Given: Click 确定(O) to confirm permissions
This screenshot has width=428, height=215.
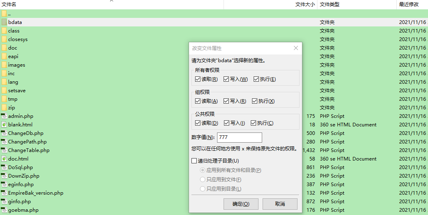Looking at the screenshot, I should (241, 204).
